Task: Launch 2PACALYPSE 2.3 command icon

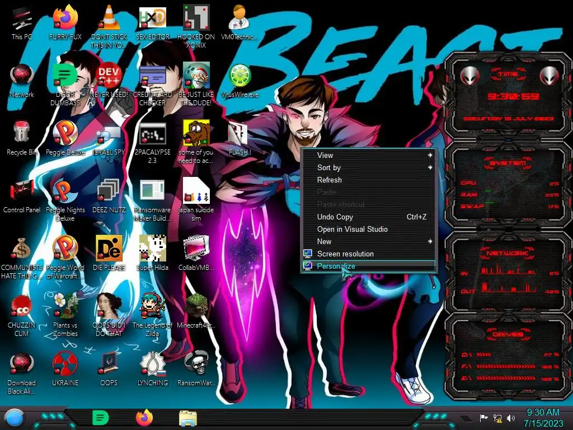Action: [x=153, y=142]
